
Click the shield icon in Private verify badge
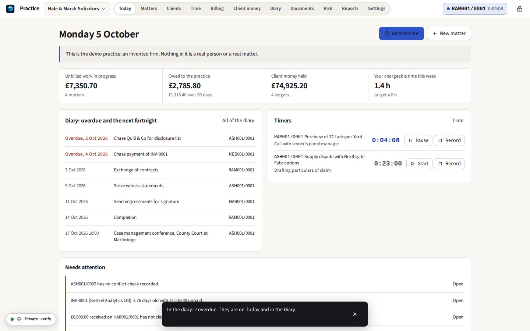tap(19, 319)
